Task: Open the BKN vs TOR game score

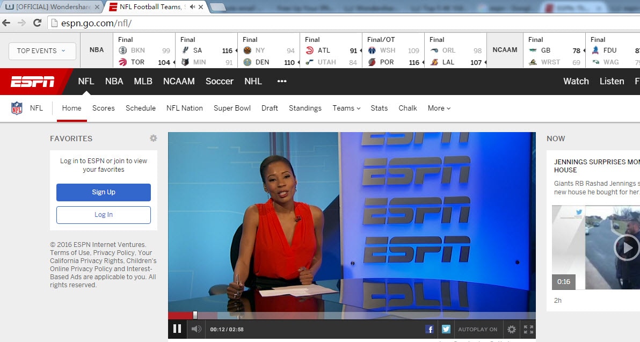Action: (144, 50)
